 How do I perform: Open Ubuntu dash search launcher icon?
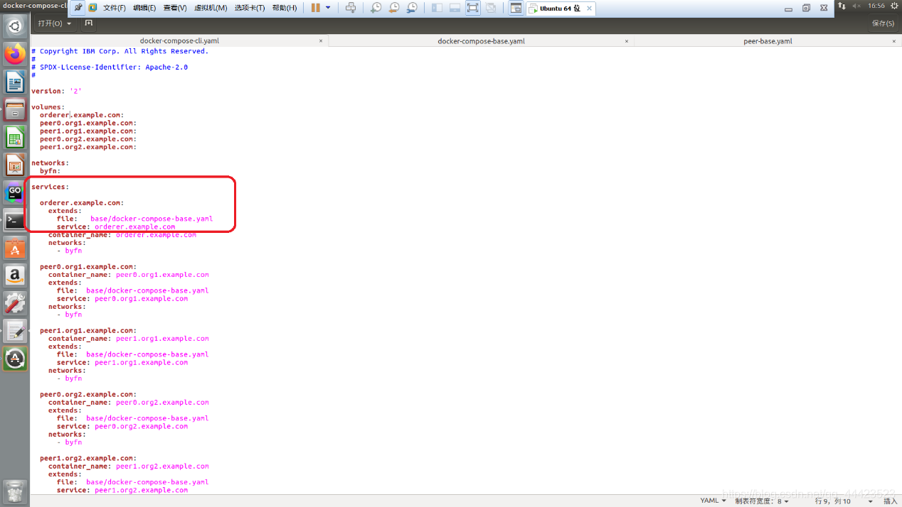coord(15,27)
